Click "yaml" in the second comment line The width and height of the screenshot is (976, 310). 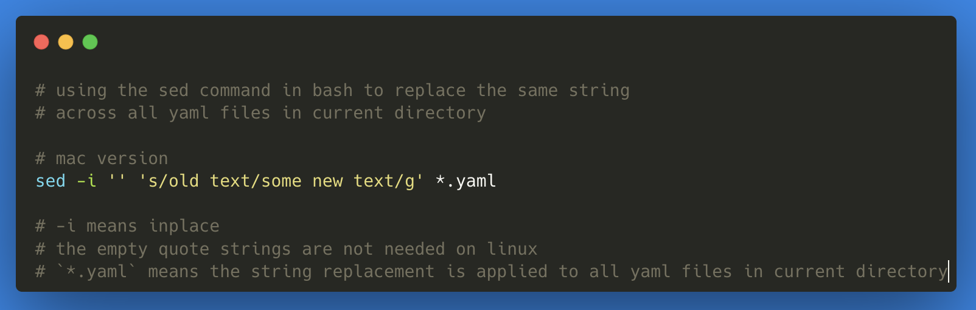pyautogui.click(x=189, y=113)
